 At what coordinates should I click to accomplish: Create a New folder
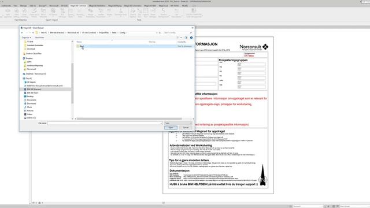pos(40,38)
